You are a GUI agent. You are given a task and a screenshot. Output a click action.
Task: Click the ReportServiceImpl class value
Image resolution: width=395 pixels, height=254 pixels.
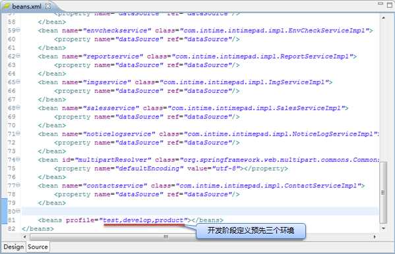[x=262, y=57]
